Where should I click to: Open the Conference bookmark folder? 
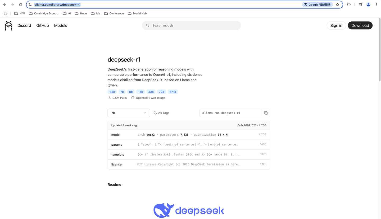tap(114, 13)
